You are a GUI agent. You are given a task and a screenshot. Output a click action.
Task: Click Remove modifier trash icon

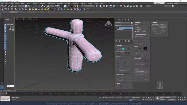125,41
